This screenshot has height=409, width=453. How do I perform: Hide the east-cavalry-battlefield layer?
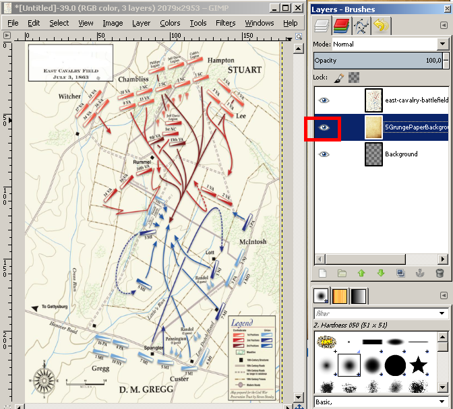click(x=324, y=100)
